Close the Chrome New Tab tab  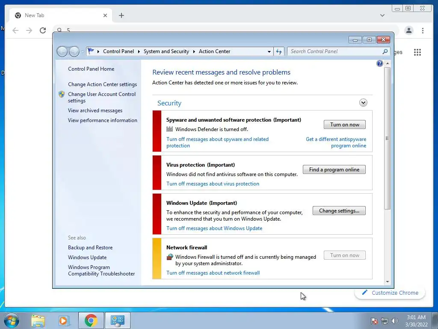point(105,15)
